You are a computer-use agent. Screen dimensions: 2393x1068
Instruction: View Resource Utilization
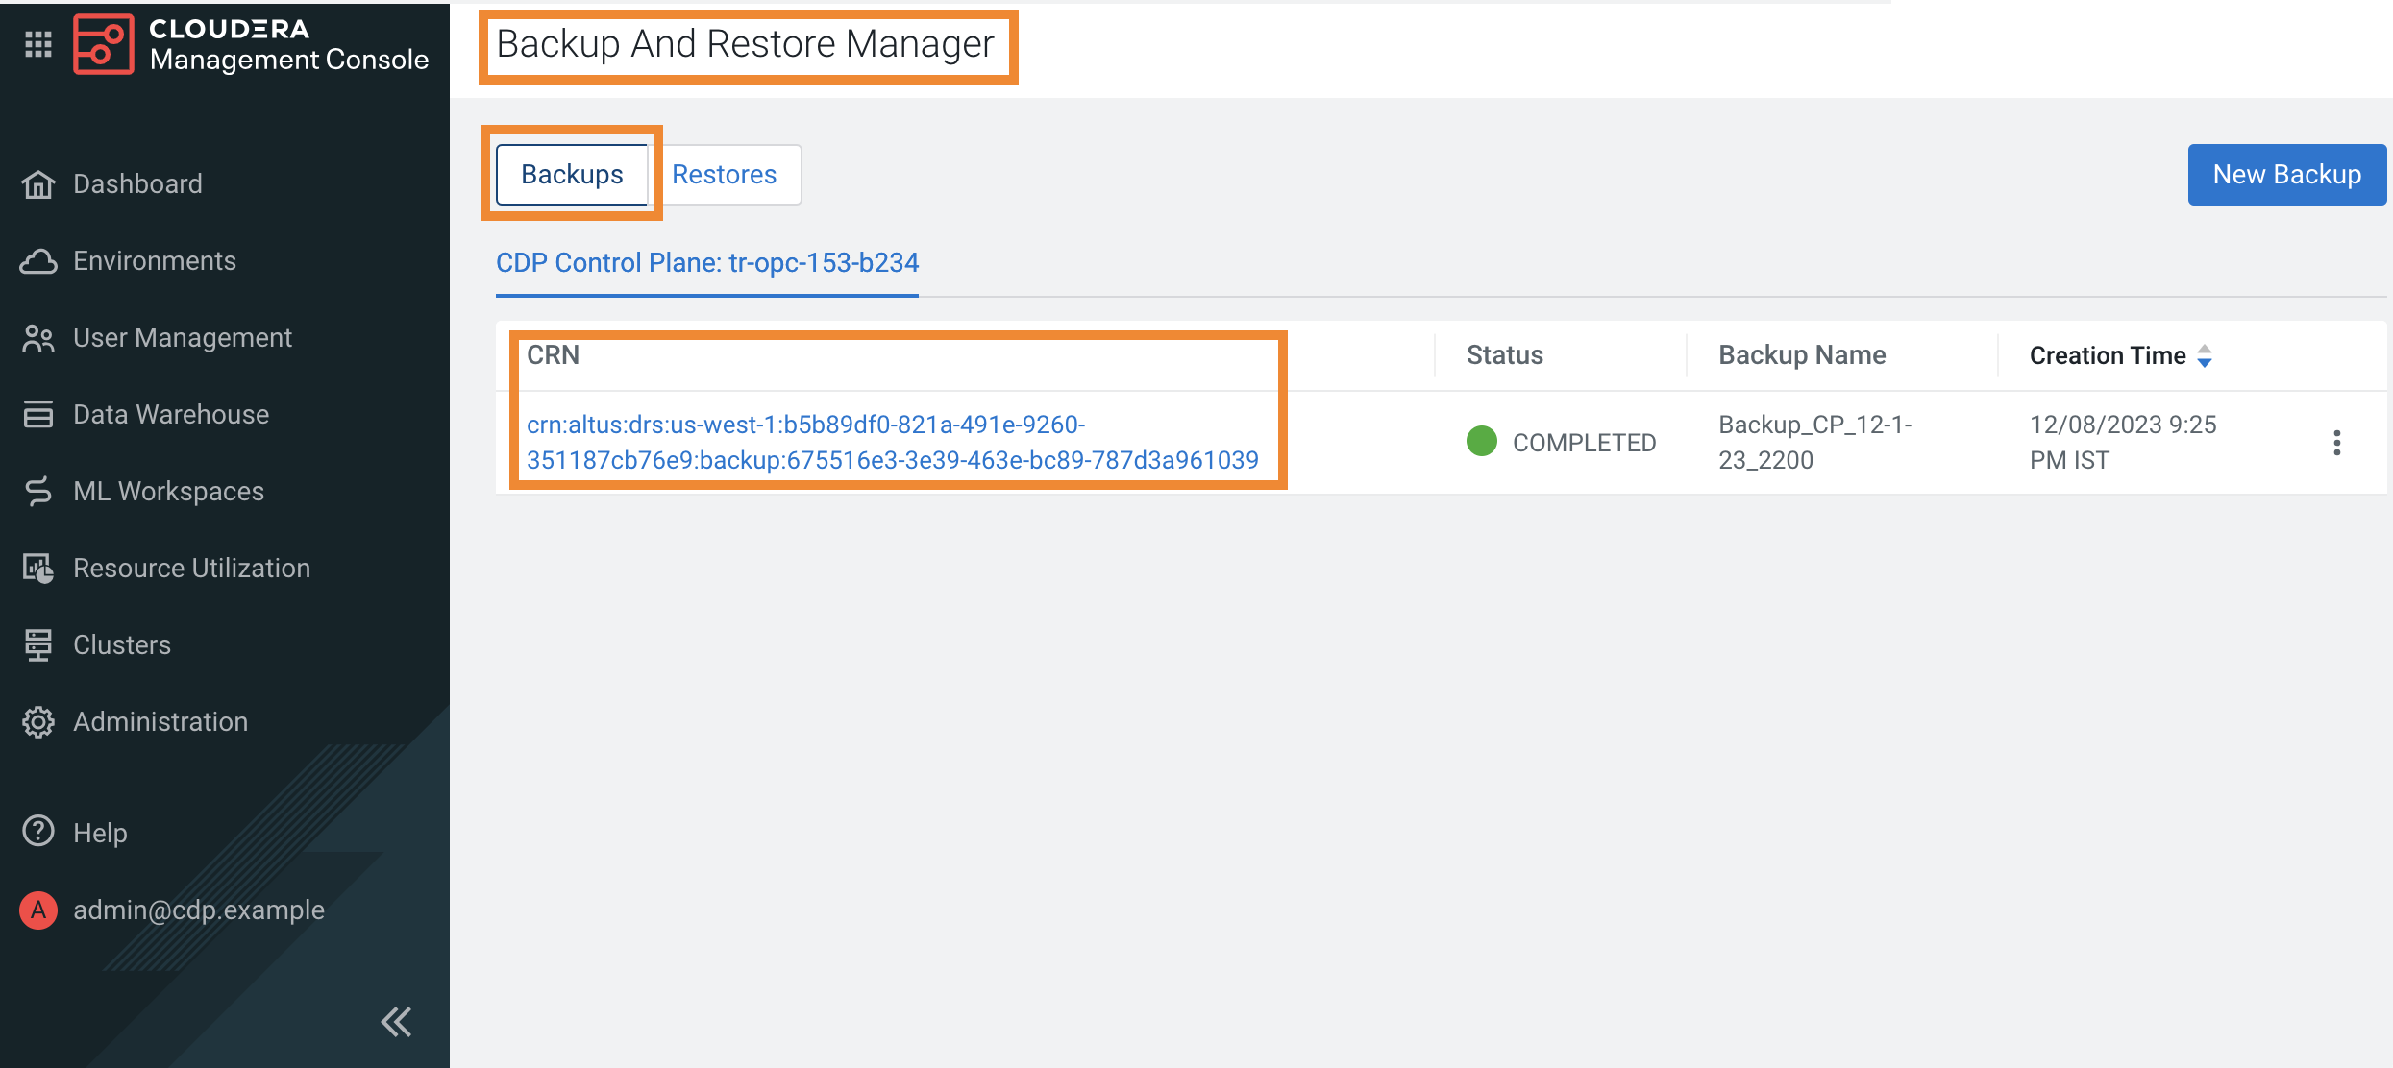[190, 568]
